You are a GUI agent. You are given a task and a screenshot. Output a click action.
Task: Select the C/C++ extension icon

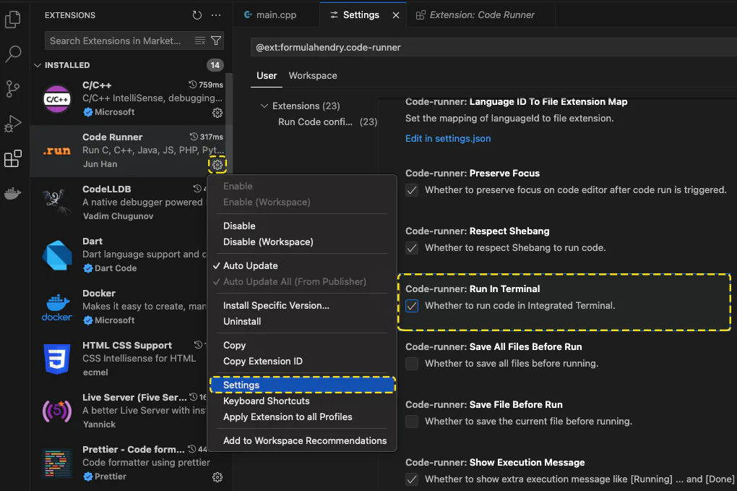pyautogui.click(x=57, y=99)
